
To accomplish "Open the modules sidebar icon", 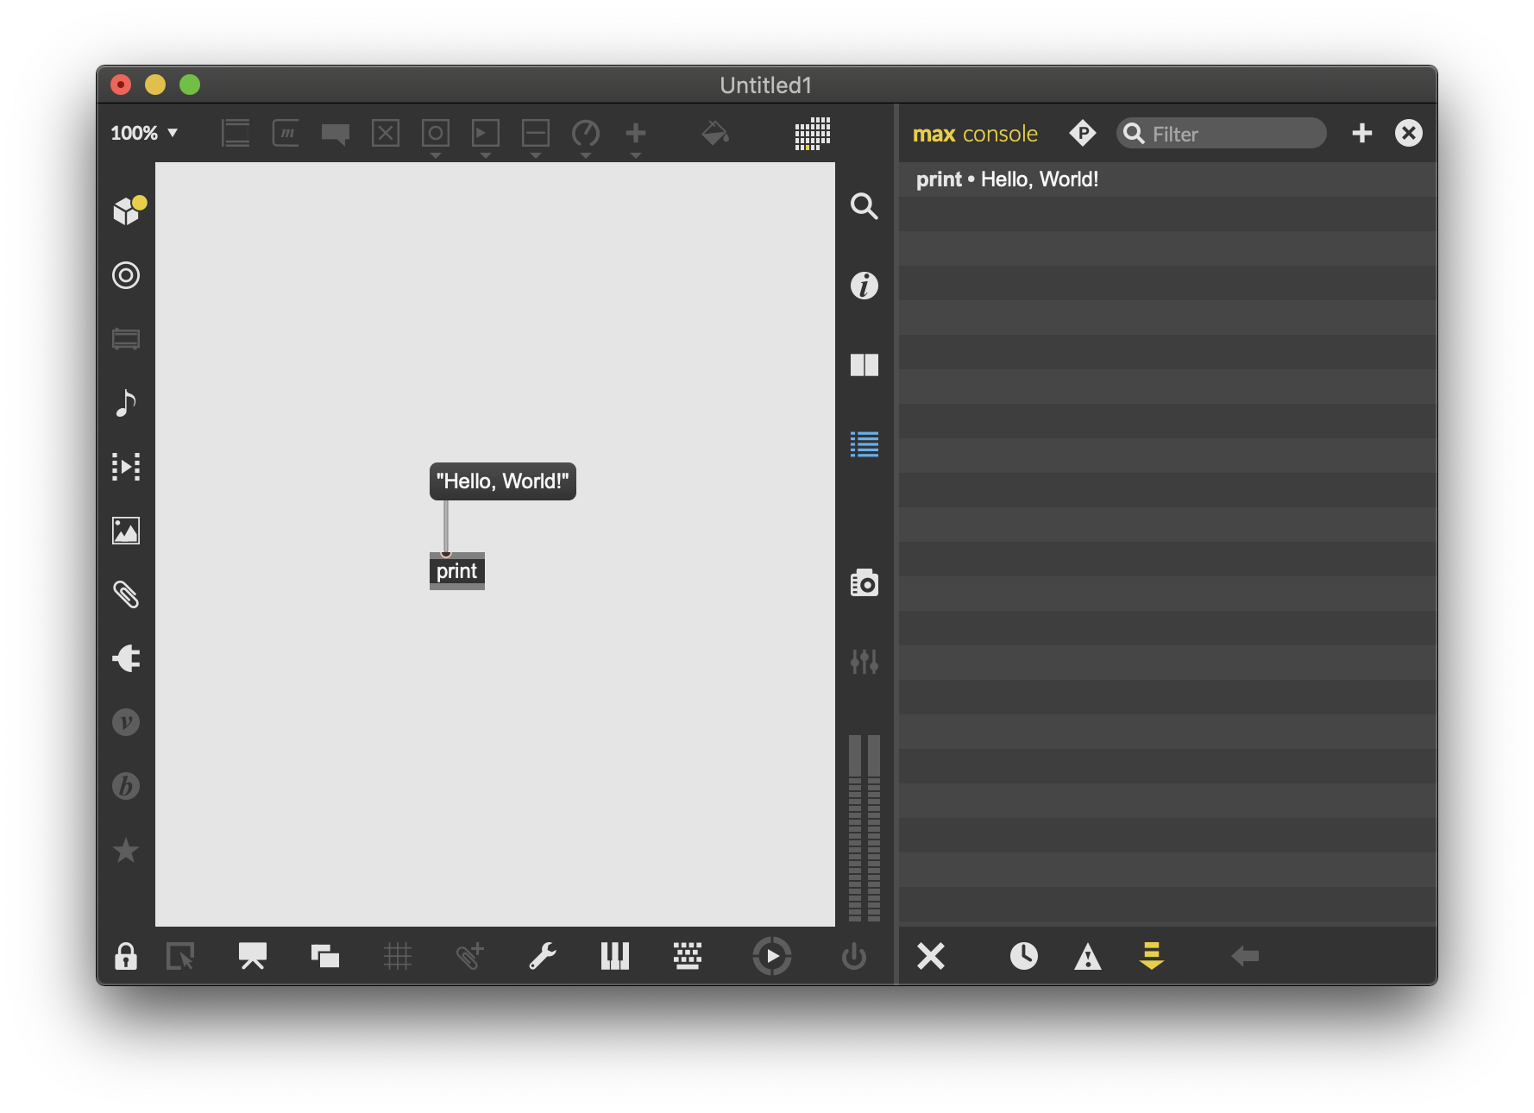I will tap(126, 339).
